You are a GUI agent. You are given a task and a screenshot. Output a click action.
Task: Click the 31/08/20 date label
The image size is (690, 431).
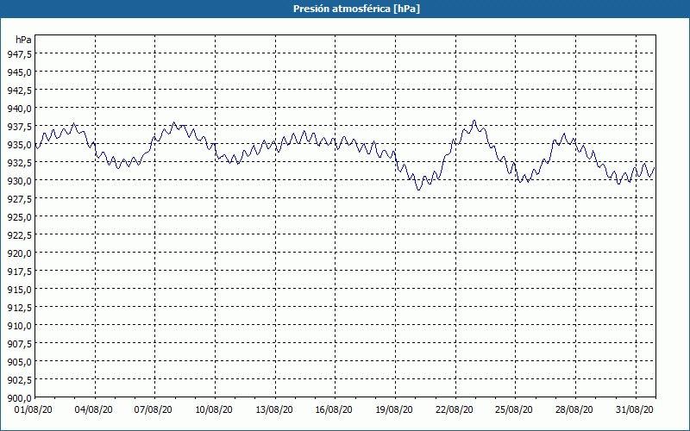(635, 410)
